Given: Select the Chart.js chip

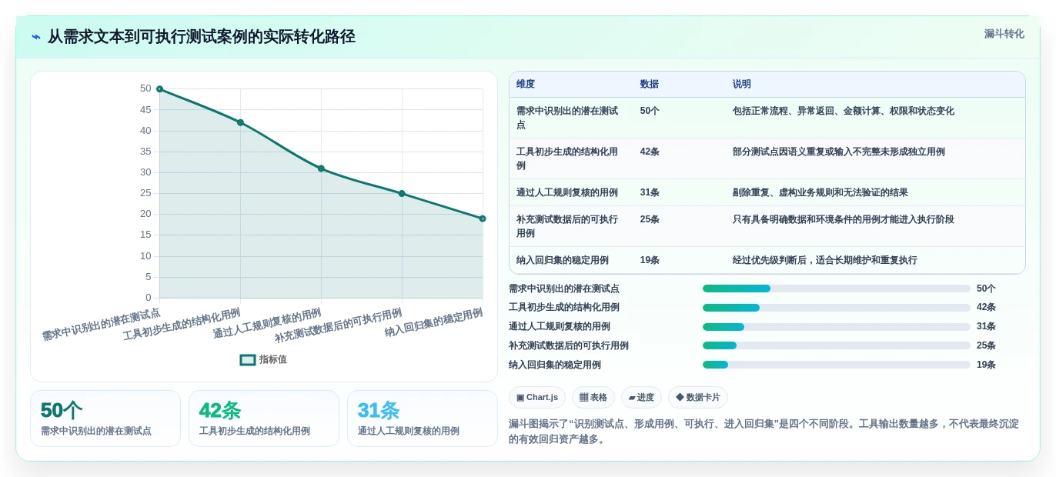Looking at the screenshot, I should [537, 397].
